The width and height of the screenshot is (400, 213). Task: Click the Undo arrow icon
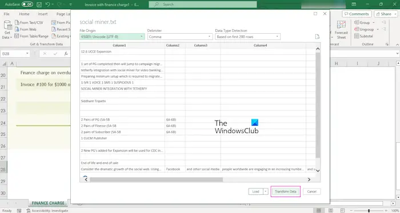[x=47, y=5]
